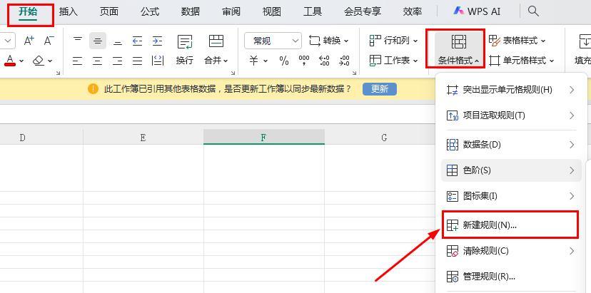Open 数据条(D) data bars submenu
Screen dimensions: 591x293
click(511, 145)
